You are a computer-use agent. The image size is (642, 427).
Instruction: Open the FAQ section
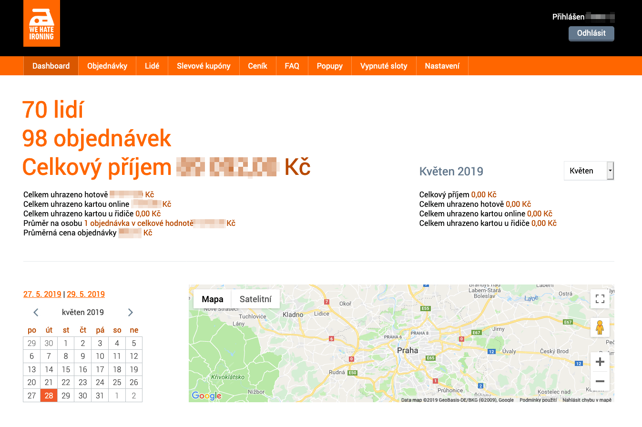pos(292,66)
